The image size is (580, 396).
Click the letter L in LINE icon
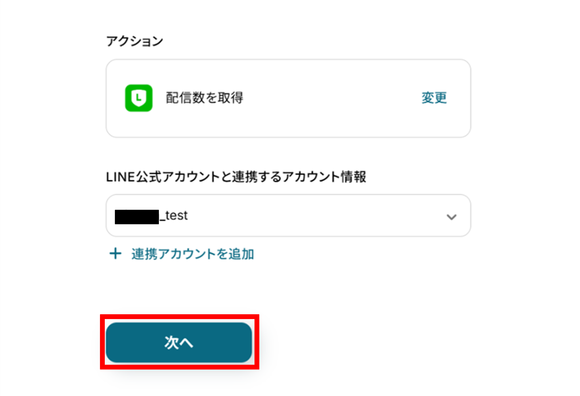(138, 97)
